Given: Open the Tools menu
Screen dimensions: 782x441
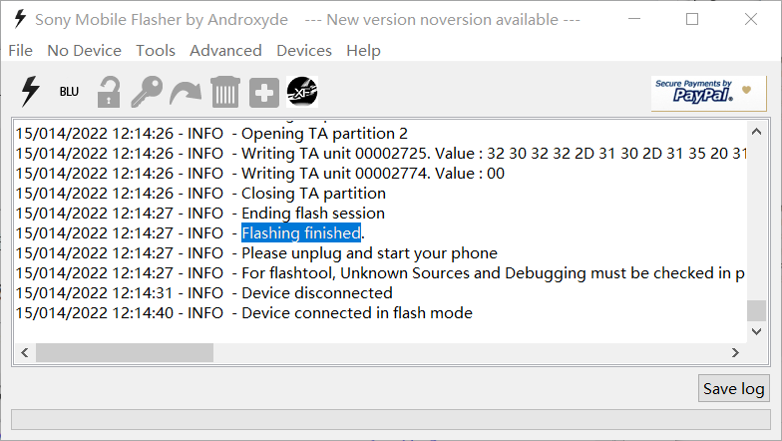Looking at the screenshot, I should [156, 51].
